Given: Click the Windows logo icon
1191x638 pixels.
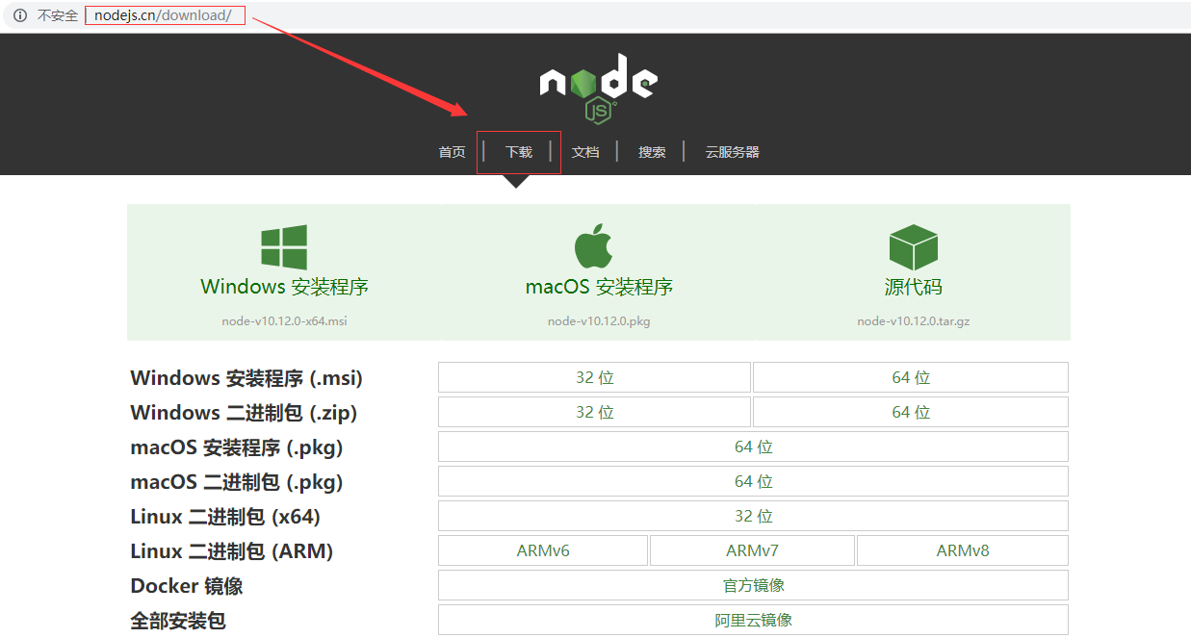Looking at the screenshot, I should tap(284, 247).
